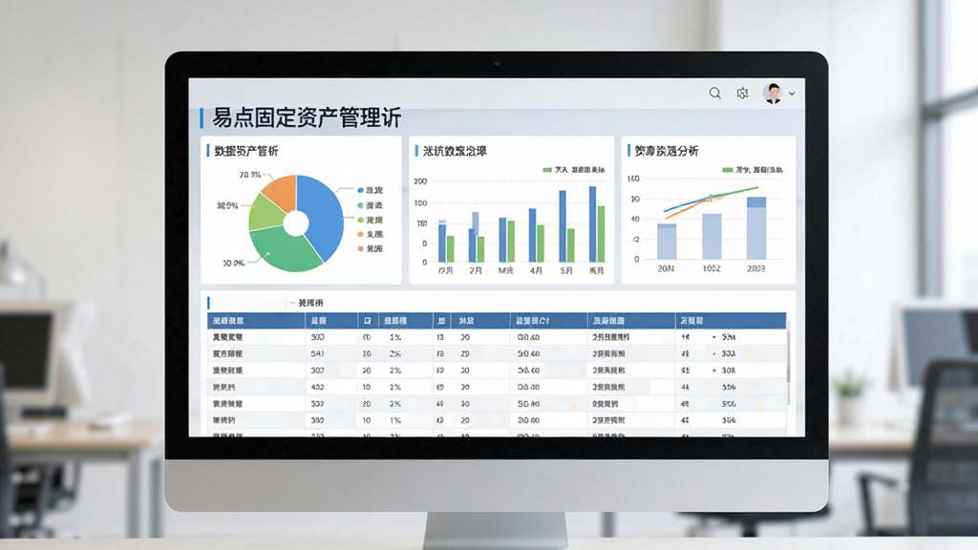
Task: Toggle the green legend marker of the line chart
Action: point(727,170)
